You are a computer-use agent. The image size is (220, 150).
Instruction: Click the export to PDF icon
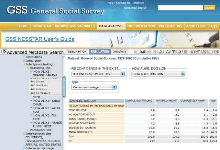[198, 52]
